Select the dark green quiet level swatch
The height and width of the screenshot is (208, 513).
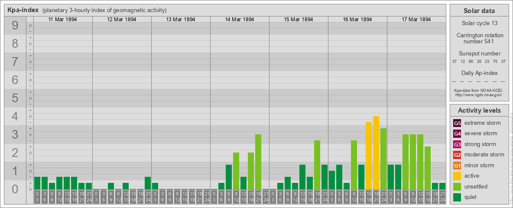457,197
